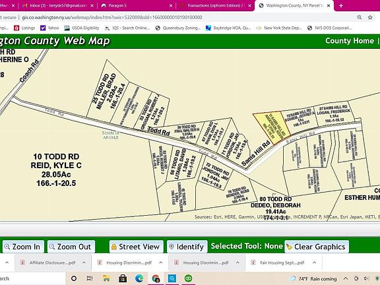Open a new browser tab
The height and width of the screenshot is (285, 380).
(341, 5)
